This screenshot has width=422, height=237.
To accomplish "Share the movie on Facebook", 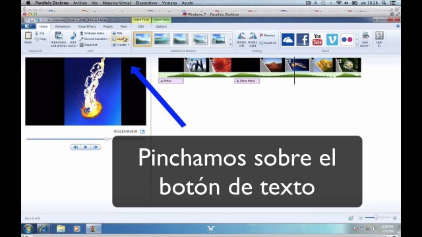I will [x=303, y=39].
